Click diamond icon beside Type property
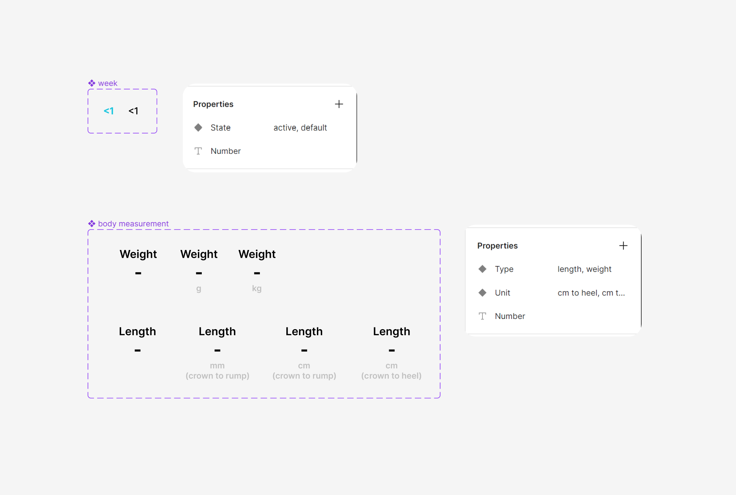 [x=482, y=269]
